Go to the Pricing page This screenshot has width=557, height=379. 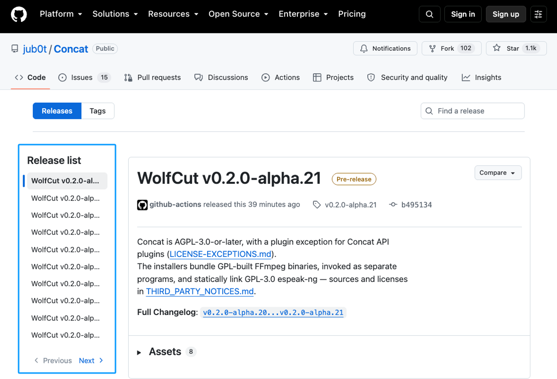(352, 14)
